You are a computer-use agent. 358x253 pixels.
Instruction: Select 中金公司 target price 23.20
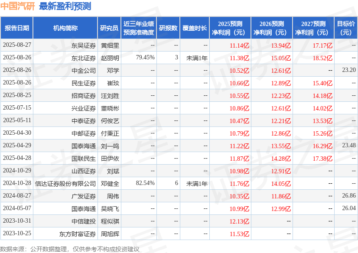(x=349, y=70)
